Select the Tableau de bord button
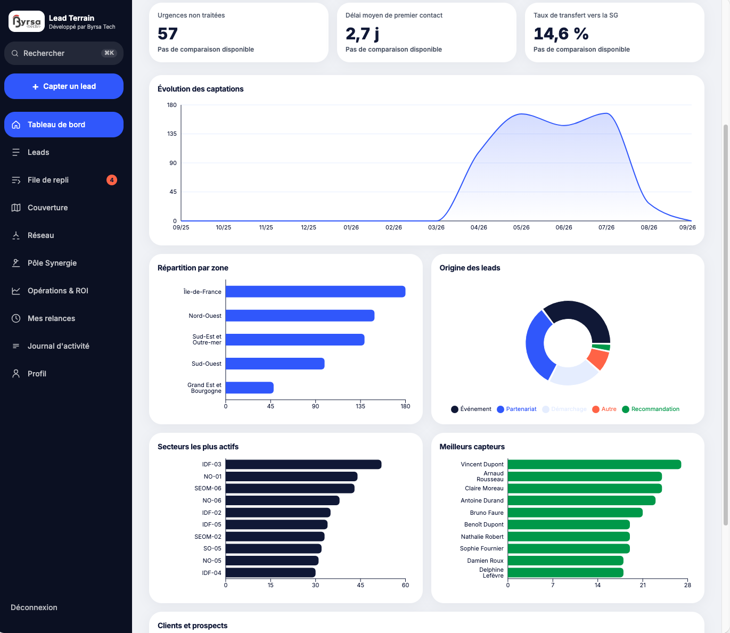Viewport: 730px width, 633px height. tap(64, 125)
